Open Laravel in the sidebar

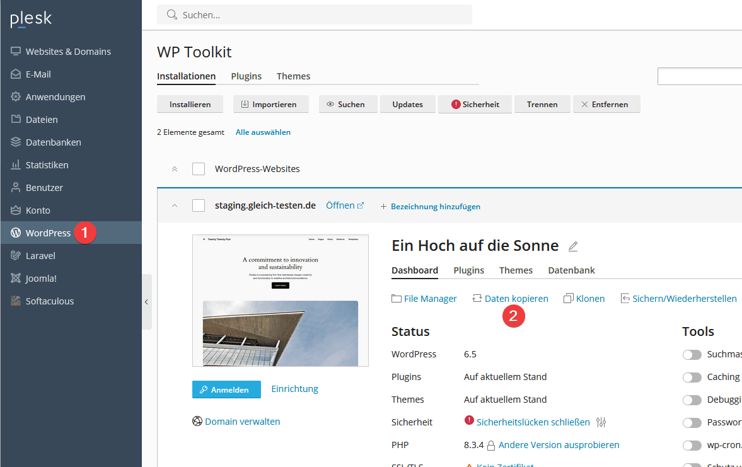40,256
